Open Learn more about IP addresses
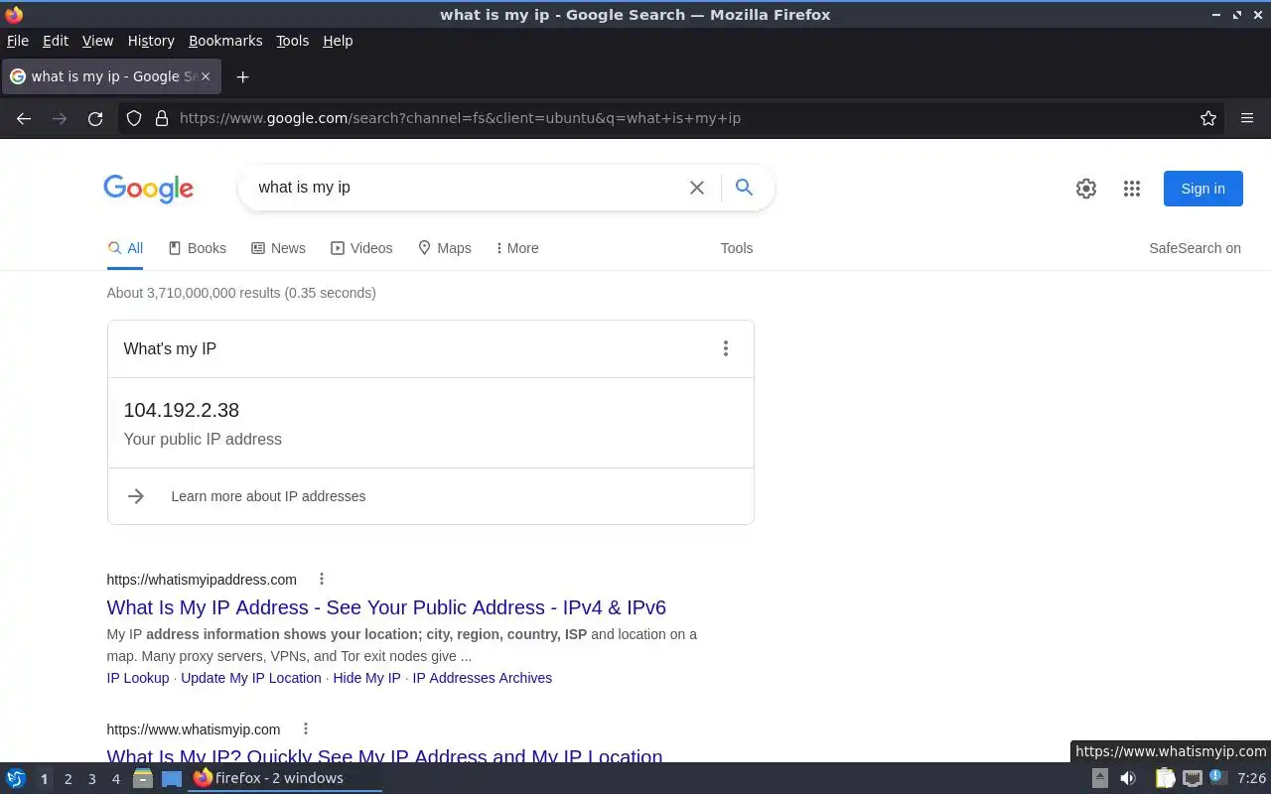 (268, 496)
